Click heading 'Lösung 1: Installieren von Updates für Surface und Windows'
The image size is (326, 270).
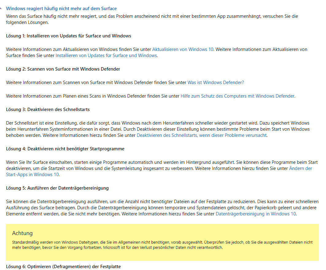(69, 36)
